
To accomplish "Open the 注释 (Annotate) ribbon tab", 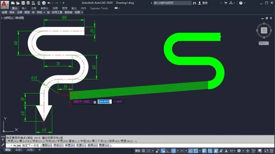I will coord(34,8).
